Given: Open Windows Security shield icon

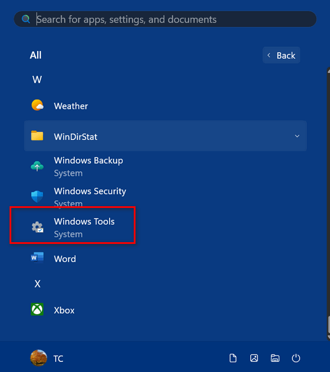Looking at the screenshot, I should pyautogui.click(x=37, y=197).
